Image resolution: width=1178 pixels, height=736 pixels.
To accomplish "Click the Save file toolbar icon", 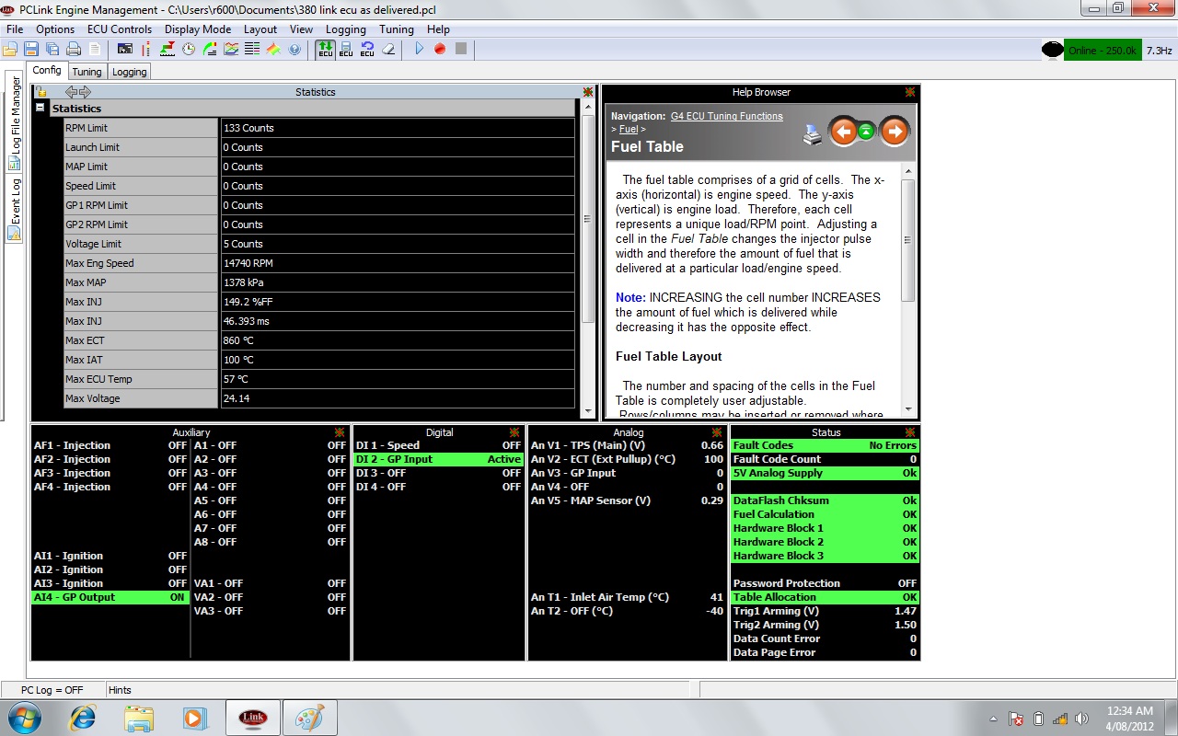I will [30, 49].
